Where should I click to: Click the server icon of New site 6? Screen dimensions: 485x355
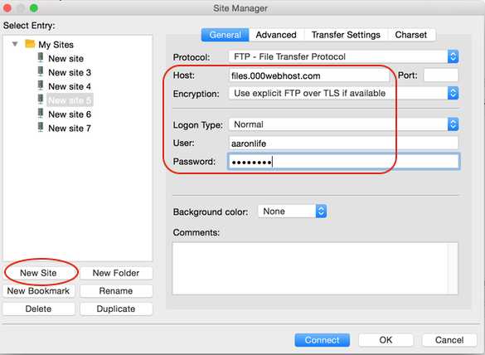click(41, 114)
